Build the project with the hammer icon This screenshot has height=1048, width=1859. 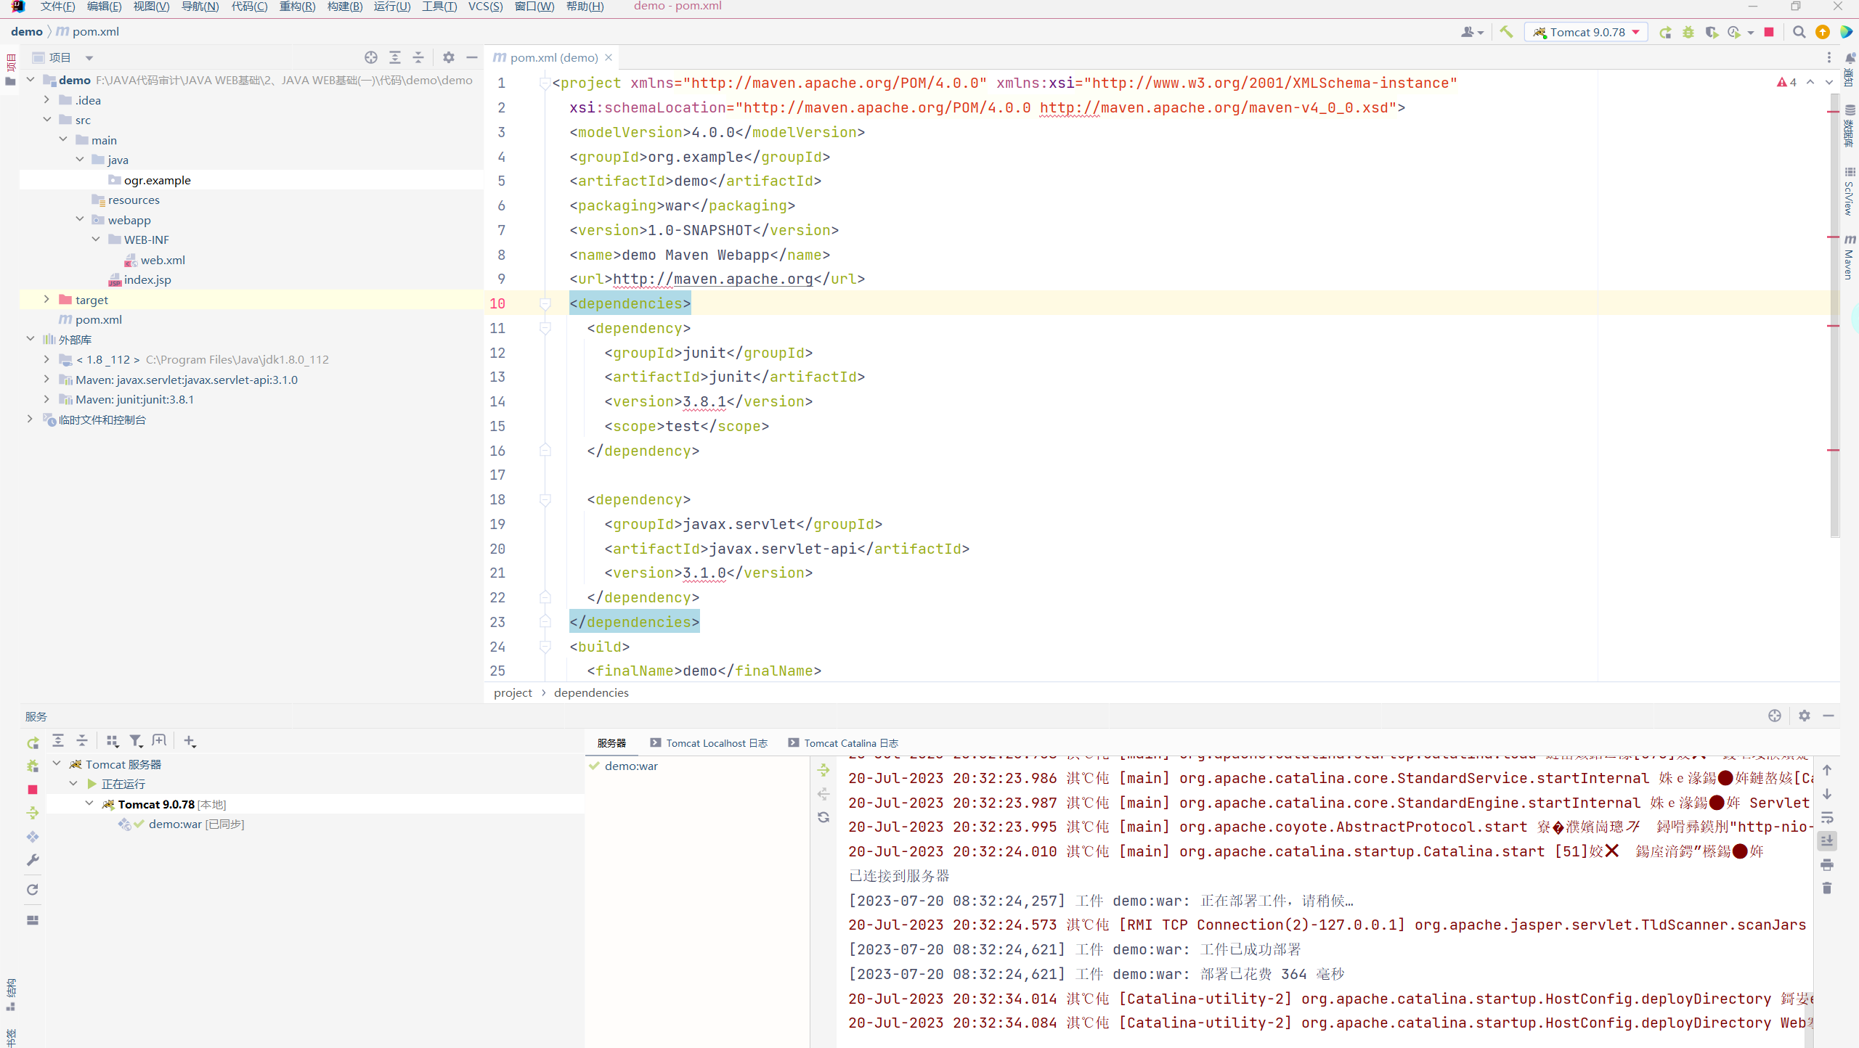(1507, 32)
